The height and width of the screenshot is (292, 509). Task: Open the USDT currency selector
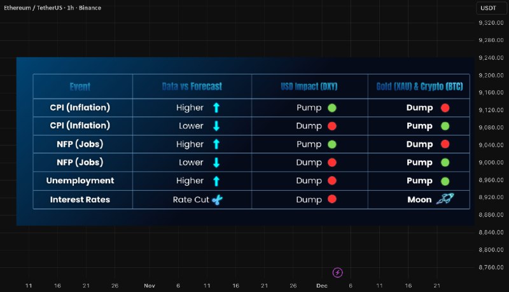pos(488,8)
